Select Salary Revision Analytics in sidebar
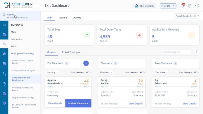 point(24,71)
